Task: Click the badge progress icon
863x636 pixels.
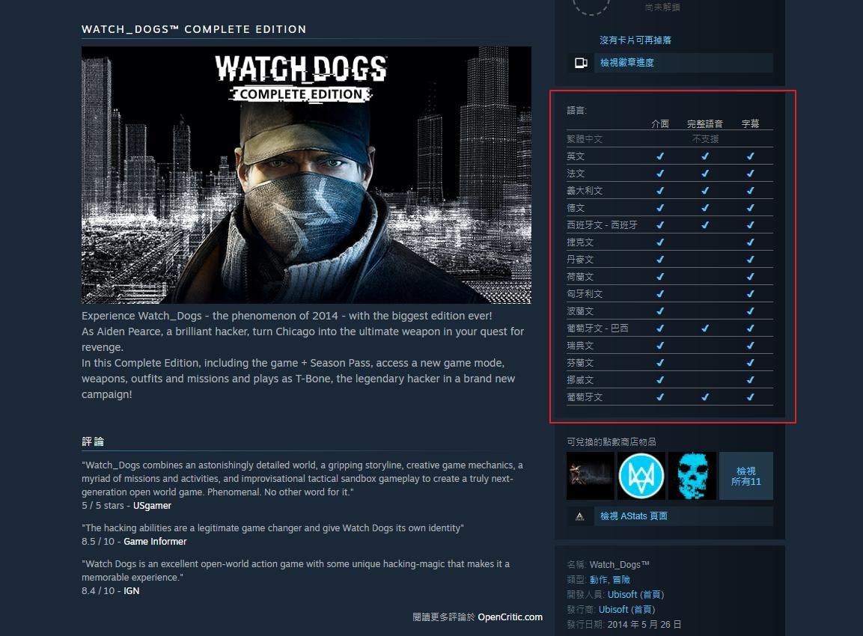Action: [581, 63]
